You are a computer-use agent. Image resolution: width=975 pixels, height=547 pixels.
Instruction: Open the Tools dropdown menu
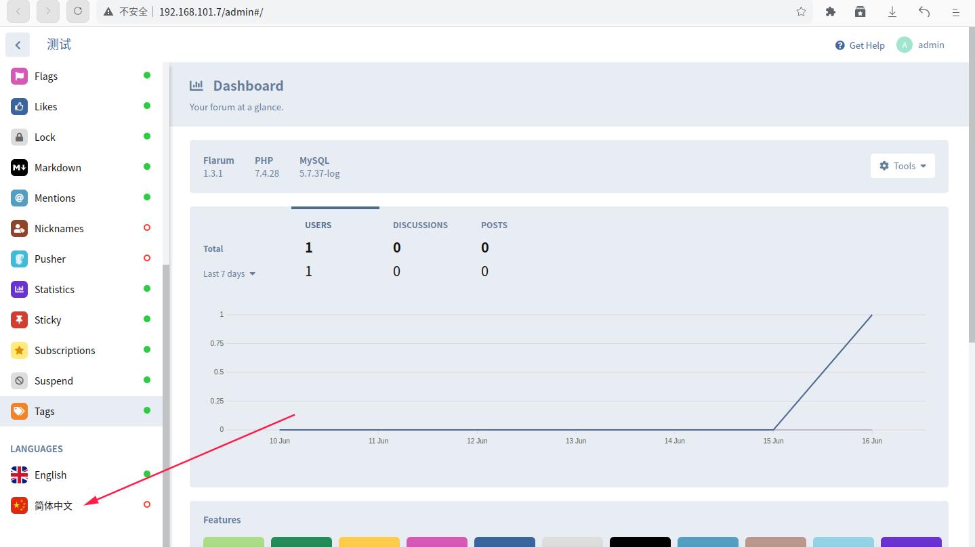pyautogui.click(x=903, y=166)
